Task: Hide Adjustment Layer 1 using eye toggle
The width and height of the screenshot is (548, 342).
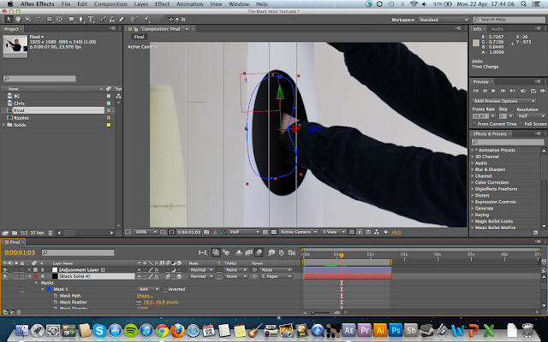Action: pos(5,270)
